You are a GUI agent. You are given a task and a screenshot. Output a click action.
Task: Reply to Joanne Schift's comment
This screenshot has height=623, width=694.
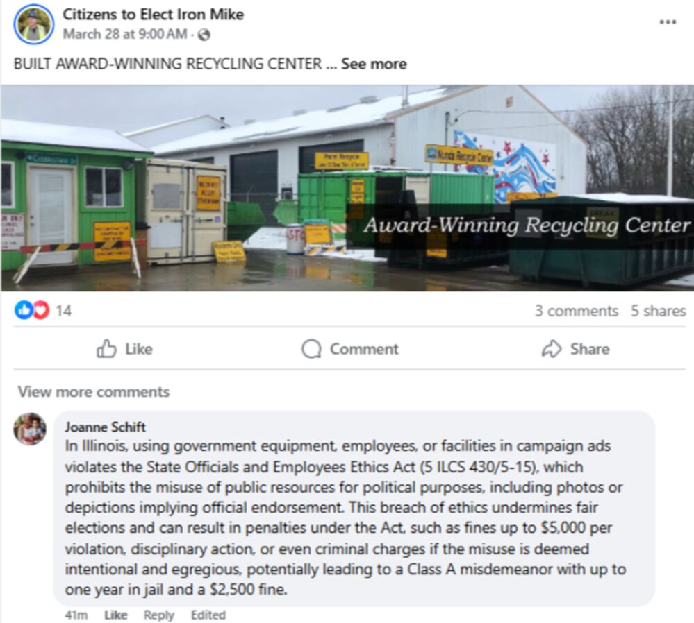159,615
